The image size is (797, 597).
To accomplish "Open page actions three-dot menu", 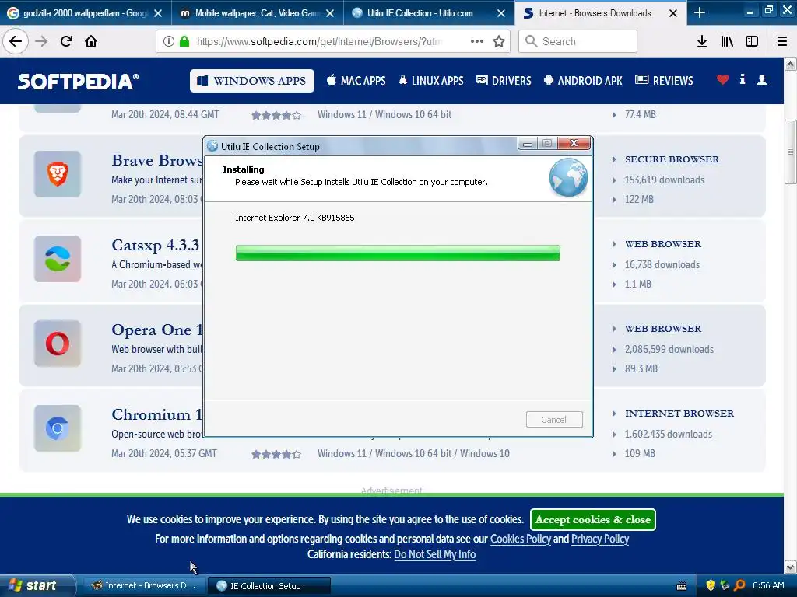I will tap(477, 41).
